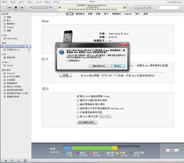Screen dimensions: 184x163
Task: Close the iTunes dialog with the red X
Action: coord(123,45)
